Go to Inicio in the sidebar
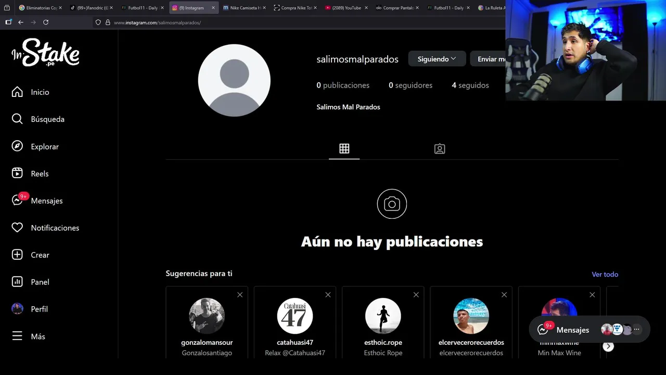The width and height of the screenshot is (666, 375). (x=30, y=92)
